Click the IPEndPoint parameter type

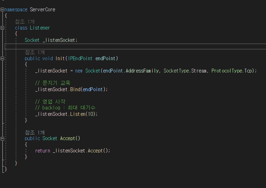(80, 58)
